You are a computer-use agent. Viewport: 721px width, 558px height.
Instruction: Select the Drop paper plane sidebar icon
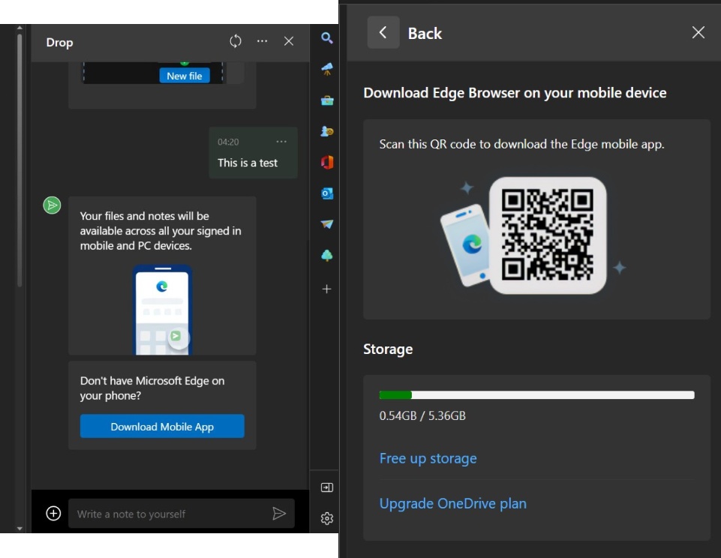(x=326, y=224)
